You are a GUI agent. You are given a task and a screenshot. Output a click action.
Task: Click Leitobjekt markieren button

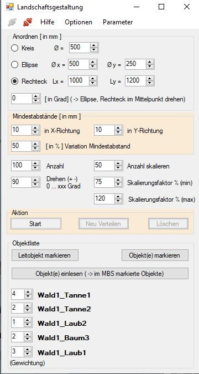click(x=45, y=255)
